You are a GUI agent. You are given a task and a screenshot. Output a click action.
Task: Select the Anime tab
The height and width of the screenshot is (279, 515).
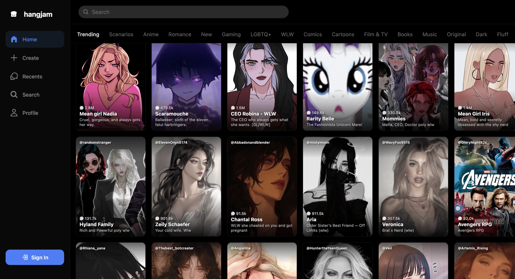point(151,34)
